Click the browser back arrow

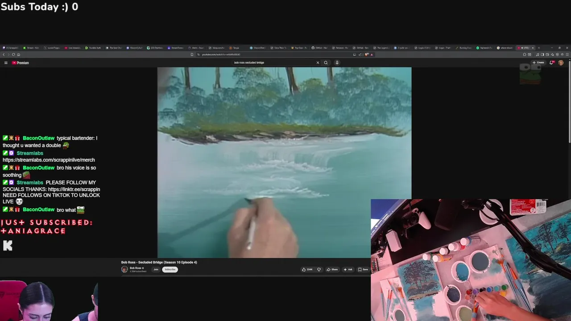pos(4,54)
